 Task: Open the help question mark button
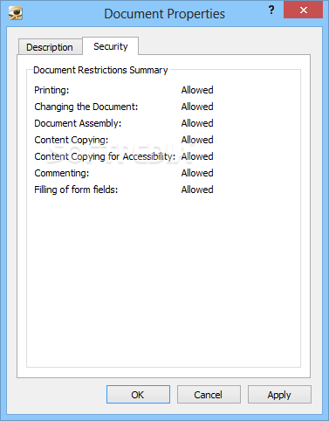coord(271,10)
